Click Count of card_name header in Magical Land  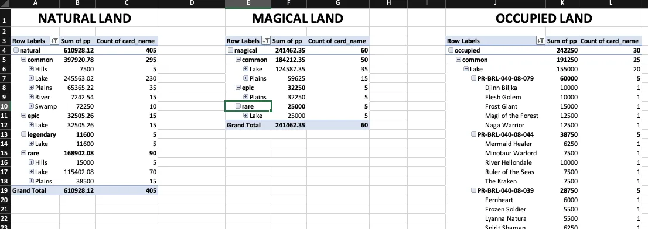(337, 41)
